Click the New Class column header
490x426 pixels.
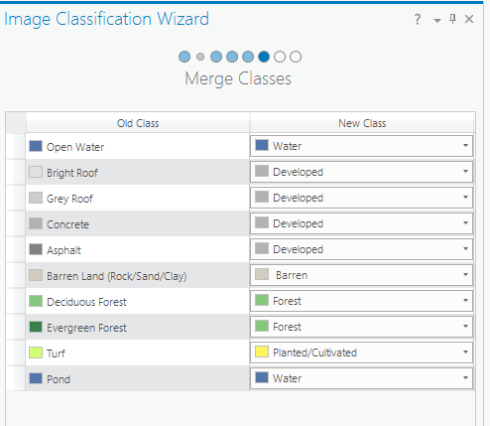362,123
